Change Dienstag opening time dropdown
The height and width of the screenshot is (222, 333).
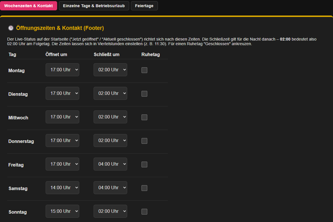[63, 93]
